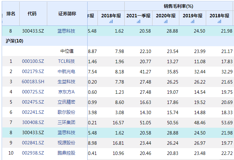
Task: Click chart icon under 2018年报 in 销售毛利率 group
Action: coord(219,21)
